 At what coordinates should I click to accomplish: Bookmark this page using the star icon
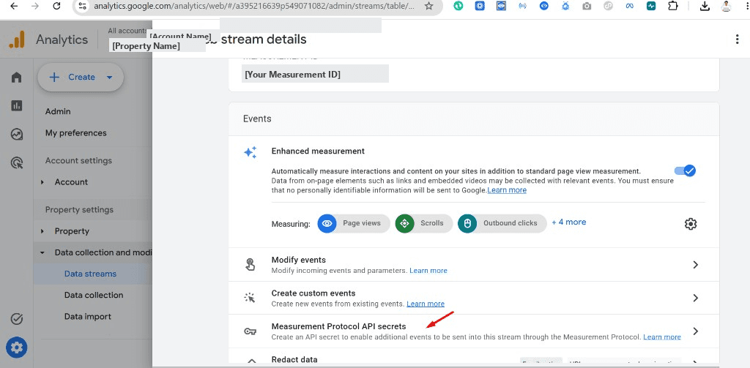[429, 6]
